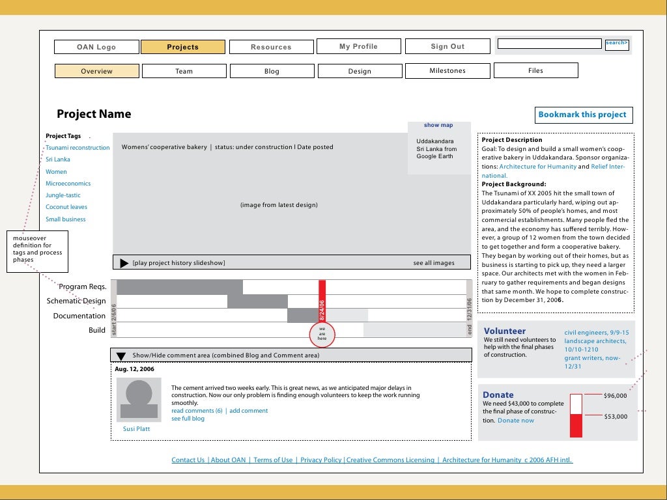
Task: Click the $96,000 goal label
Action: (x=615, y=396)
